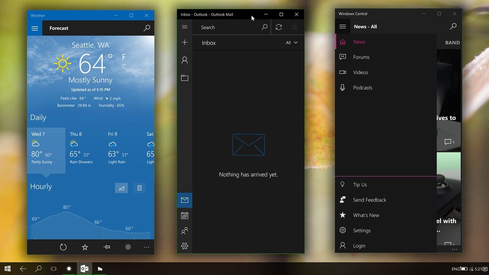Select News in Windows Central menu
This screenshot has width=489, height=275.
tap(386, 42)
